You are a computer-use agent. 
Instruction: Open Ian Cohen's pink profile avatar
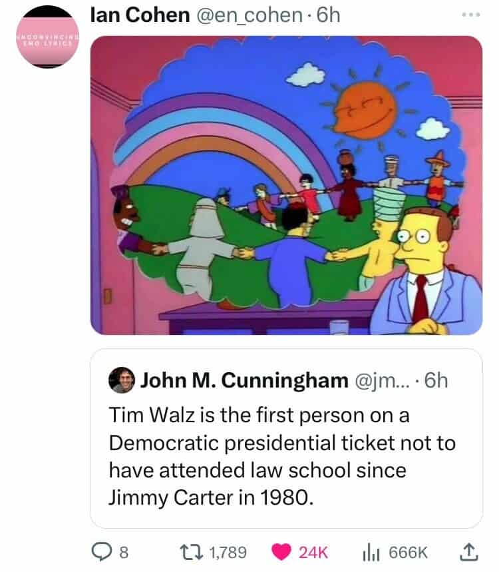[x=48, y=37]
